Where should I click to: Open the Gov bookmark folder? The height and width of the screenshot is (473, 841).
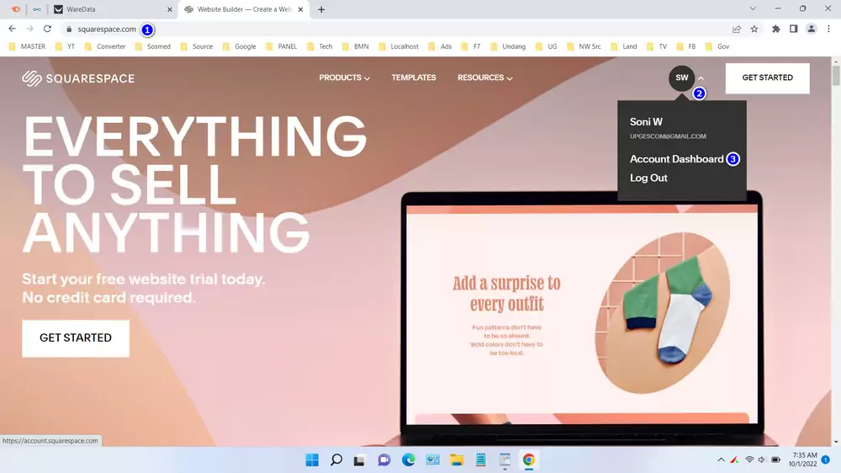tap(717, 46)
